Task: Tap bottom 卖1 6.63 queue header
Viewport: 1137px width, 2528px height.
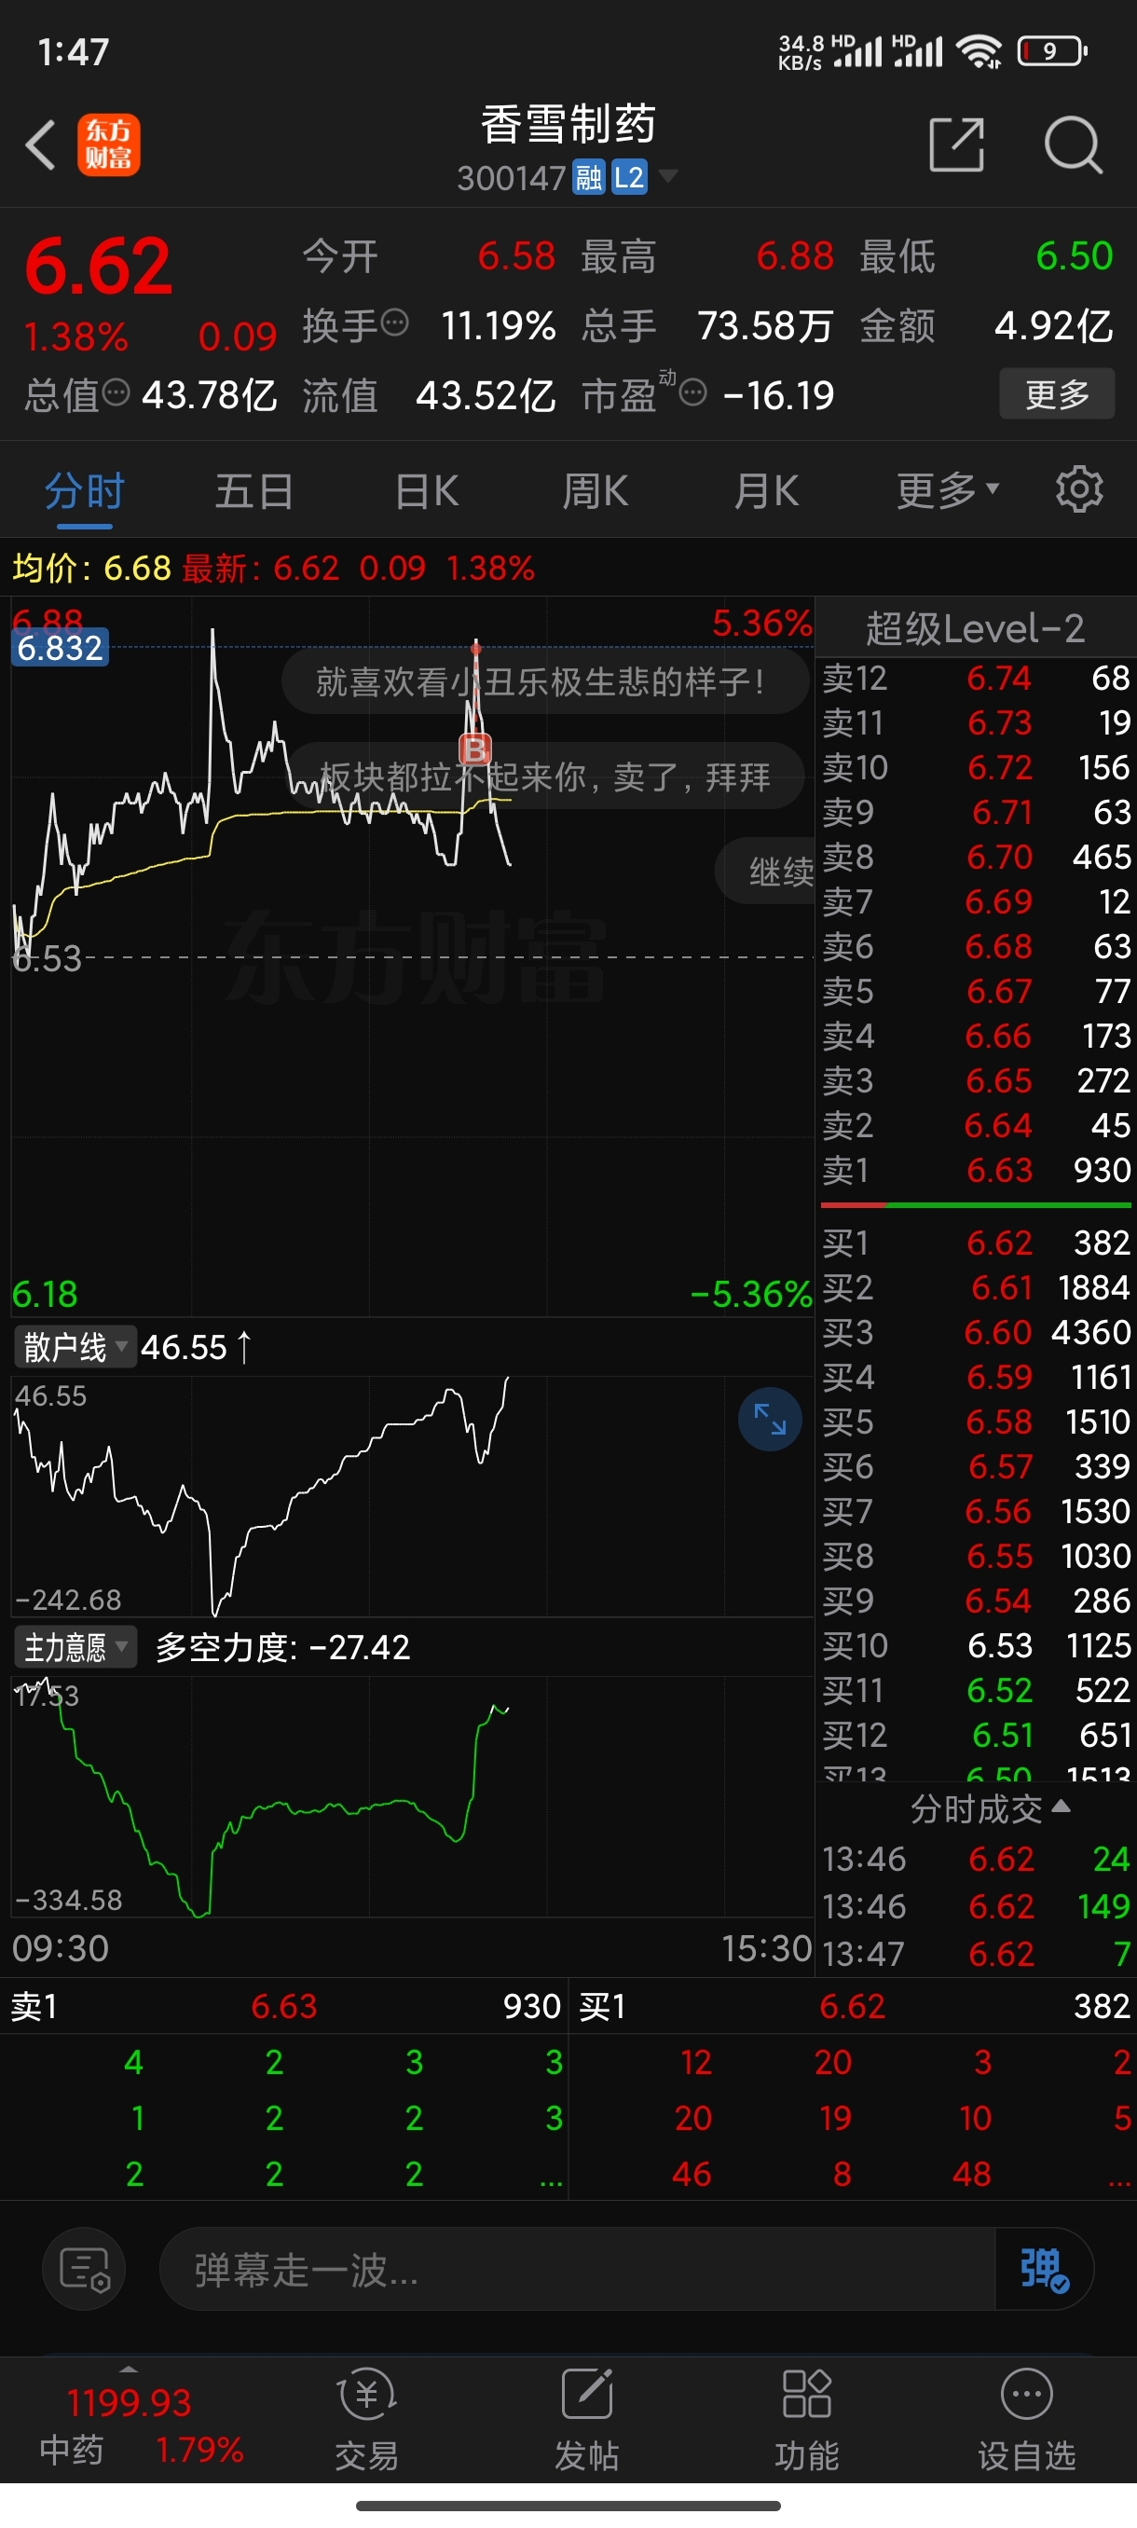Action: tap(283, 2006)
